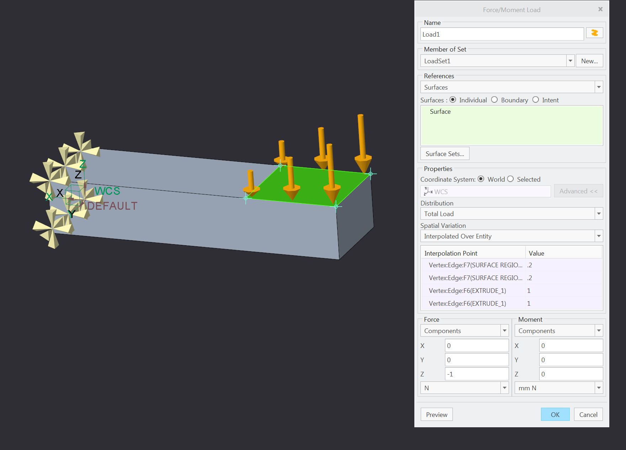This screenshot has width=626, height=450.
Task: Expand the References dropdown showing Surfaces
Action: [599, 87]
